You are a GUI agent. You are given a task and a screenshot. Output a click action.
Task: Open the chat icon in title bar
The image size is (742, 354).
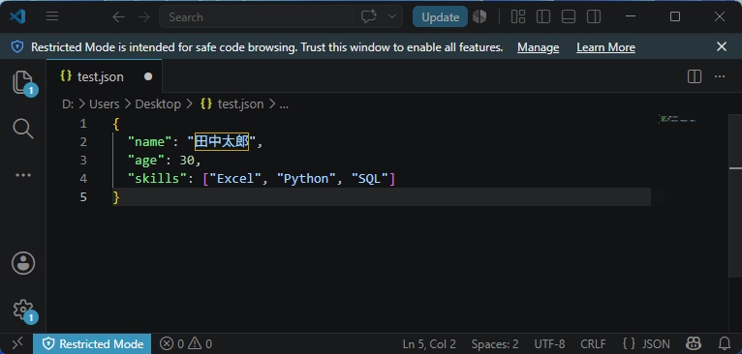click(369, 17)
